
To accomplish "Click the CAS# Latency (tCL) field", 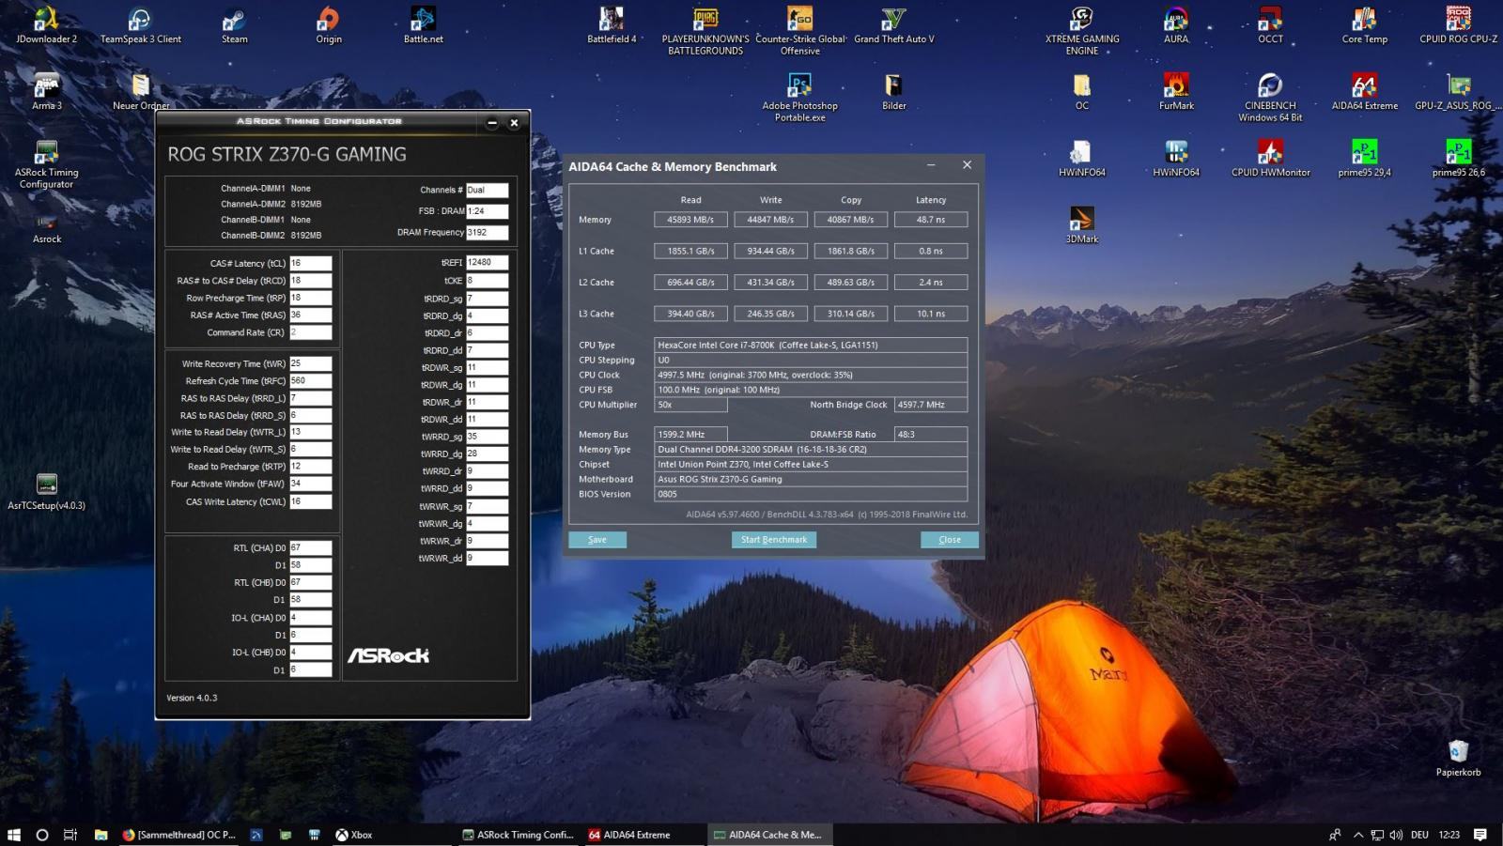I will click(310, 263).
